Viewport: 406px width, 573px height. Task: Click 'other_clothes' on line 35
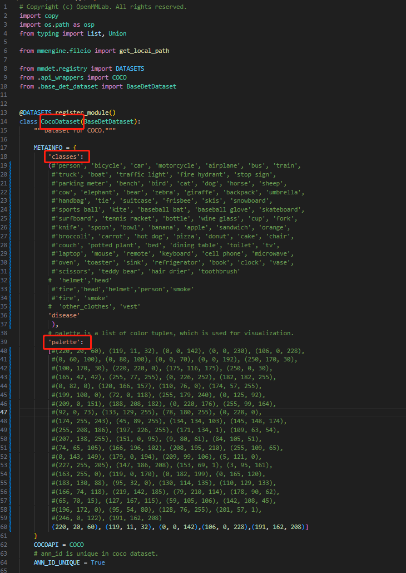86,306
